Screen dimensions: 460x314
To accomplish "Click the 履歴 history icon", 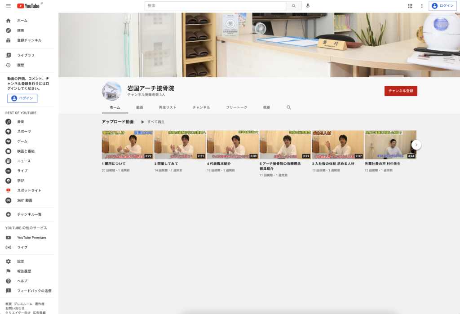I will [8, 65].
